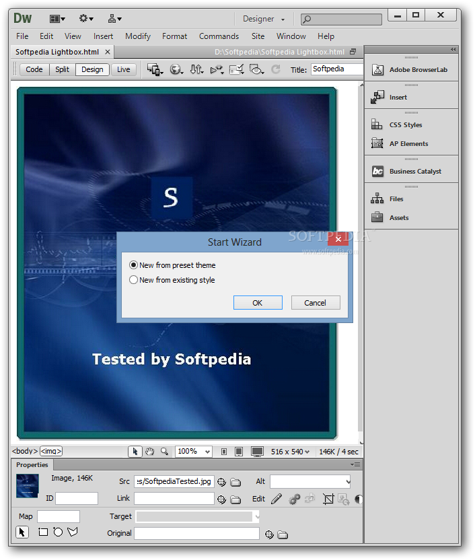The height and width of the screenshot is (560, 475).
Task: Click the Refresh design view icon
Action: coord(275,69)
